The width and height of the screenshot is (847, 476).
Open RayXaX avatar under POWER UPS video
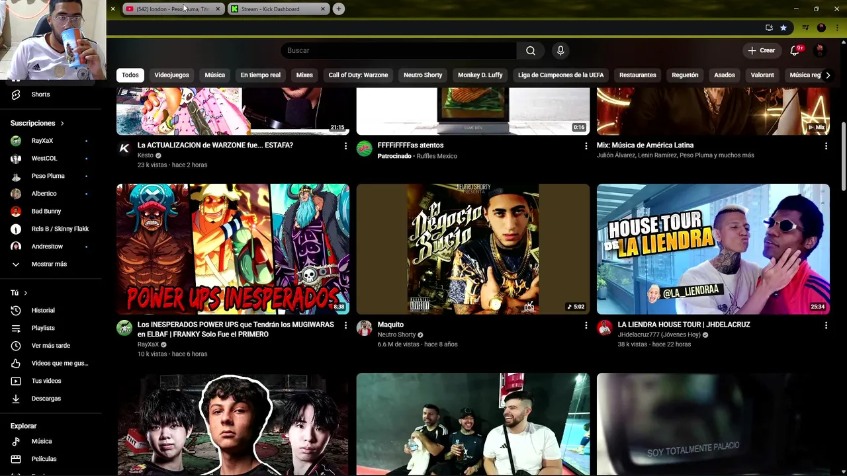coord(124,328)
